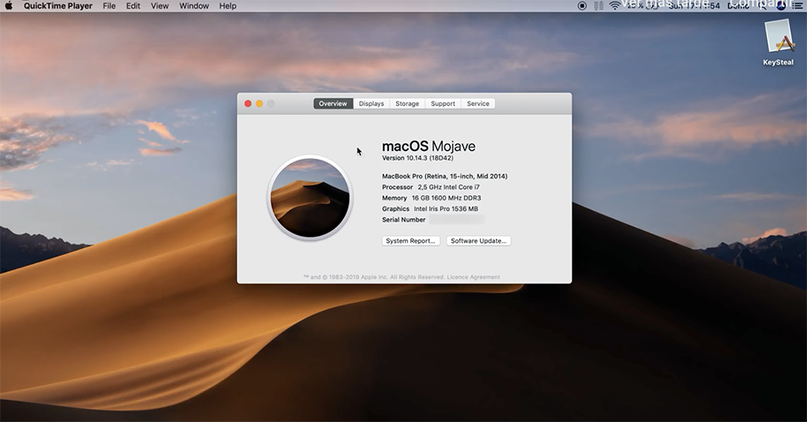Click the MacBook Pro (Retina, 15-inch, Mid 2014) text
Image resolution: width=807 pixels, height=422 pixels.
[444, 176]
